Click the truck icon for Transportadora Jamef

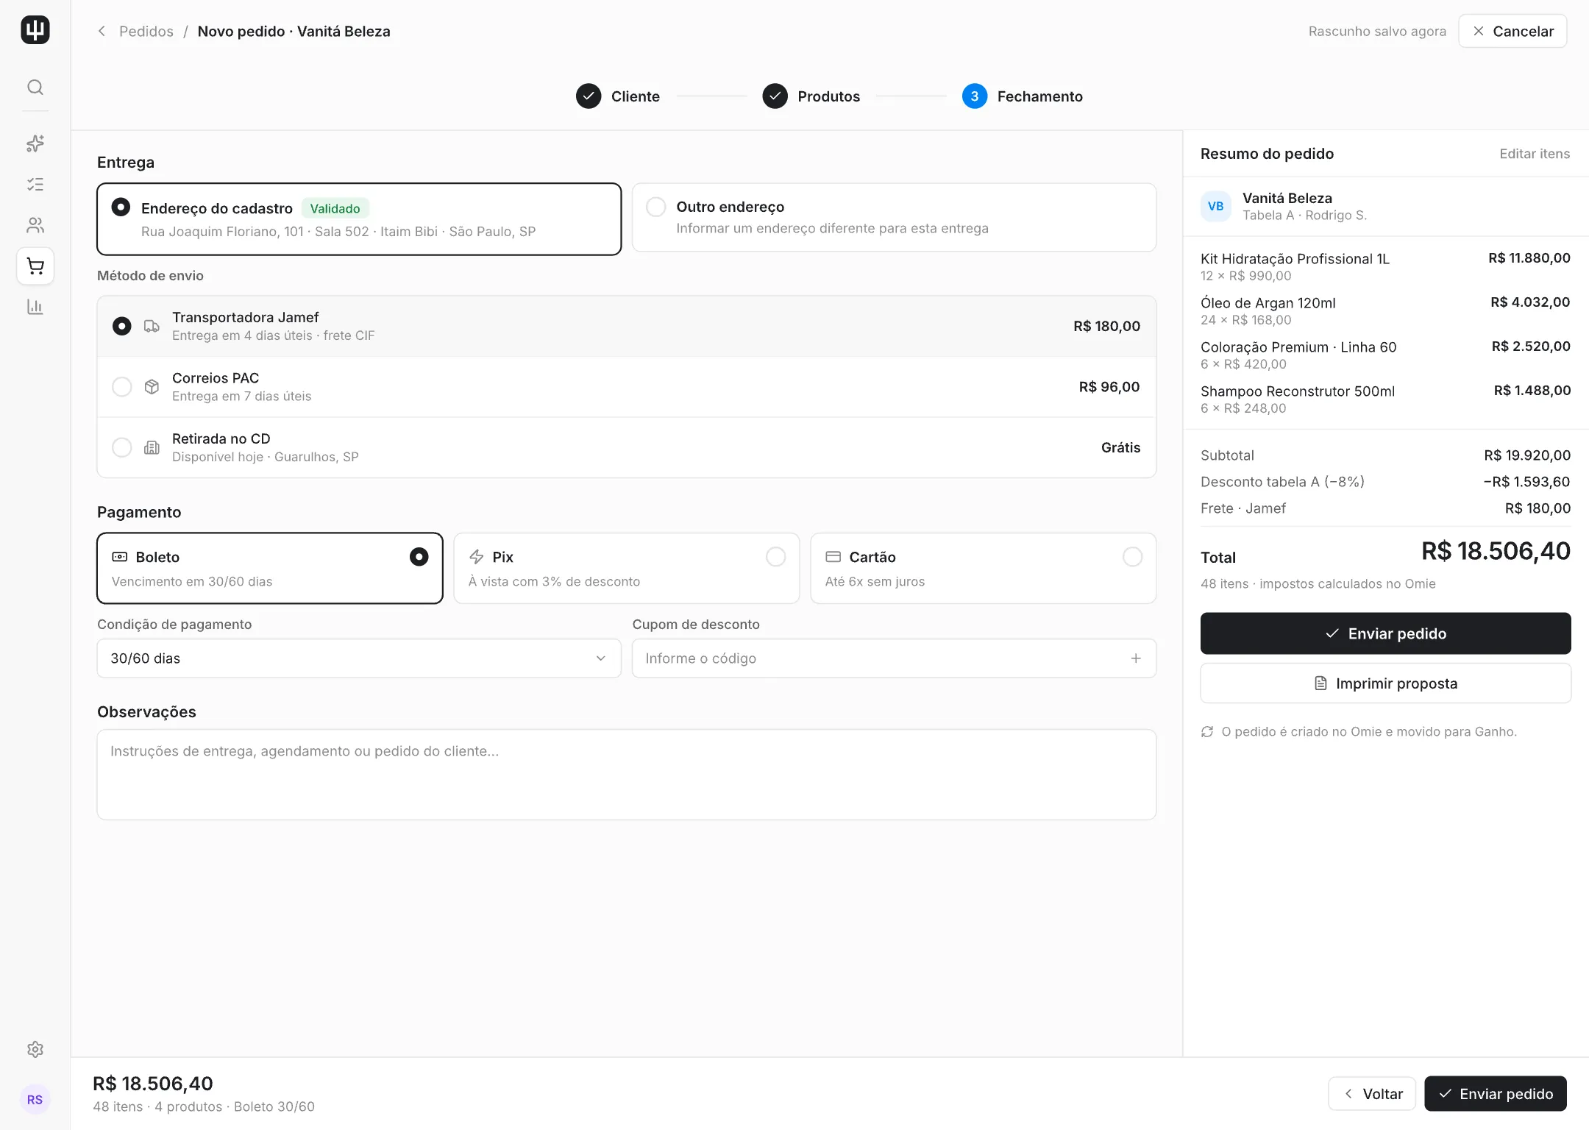point(152,326)
